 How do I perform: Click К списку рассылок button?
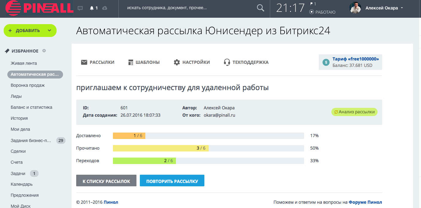pyautogui.click(x=106, y=181)
